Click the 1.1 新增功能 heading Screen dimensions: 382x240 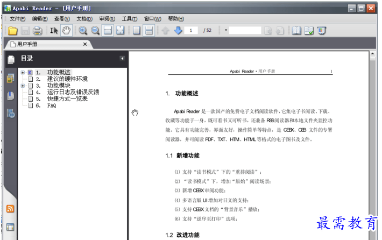click(182, 156)
